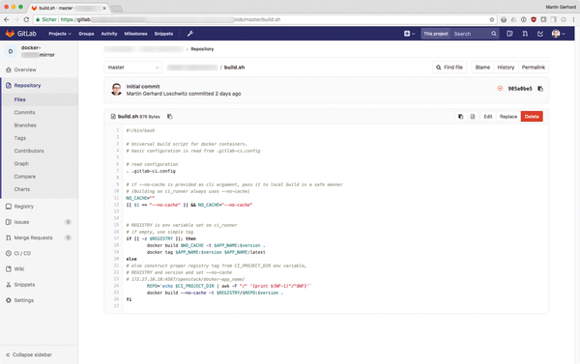This screenshot has width=580, height=364.
Task: Click the browser reload icon
Action: 26,19
